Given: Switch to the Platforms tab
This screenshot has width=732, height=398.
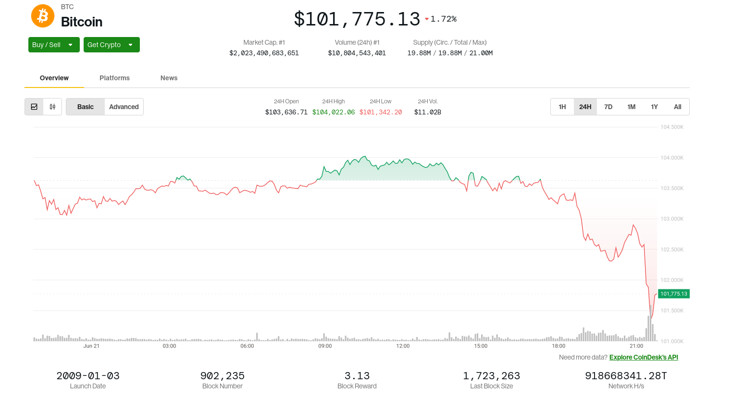Looking at the screenshot, I should [x=114, y=78].
